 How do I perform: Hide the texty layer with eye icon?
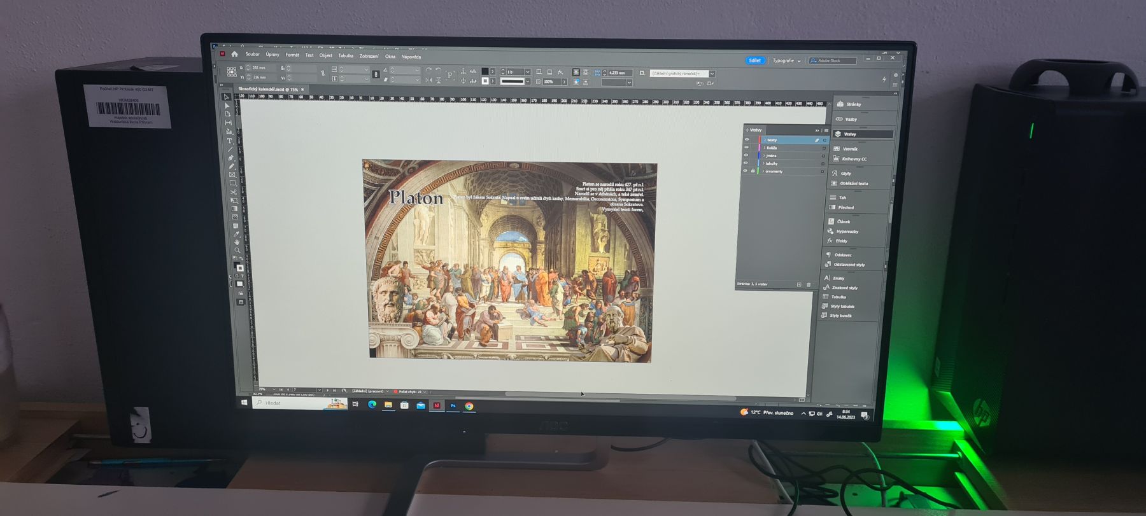(x=747, y=139)
